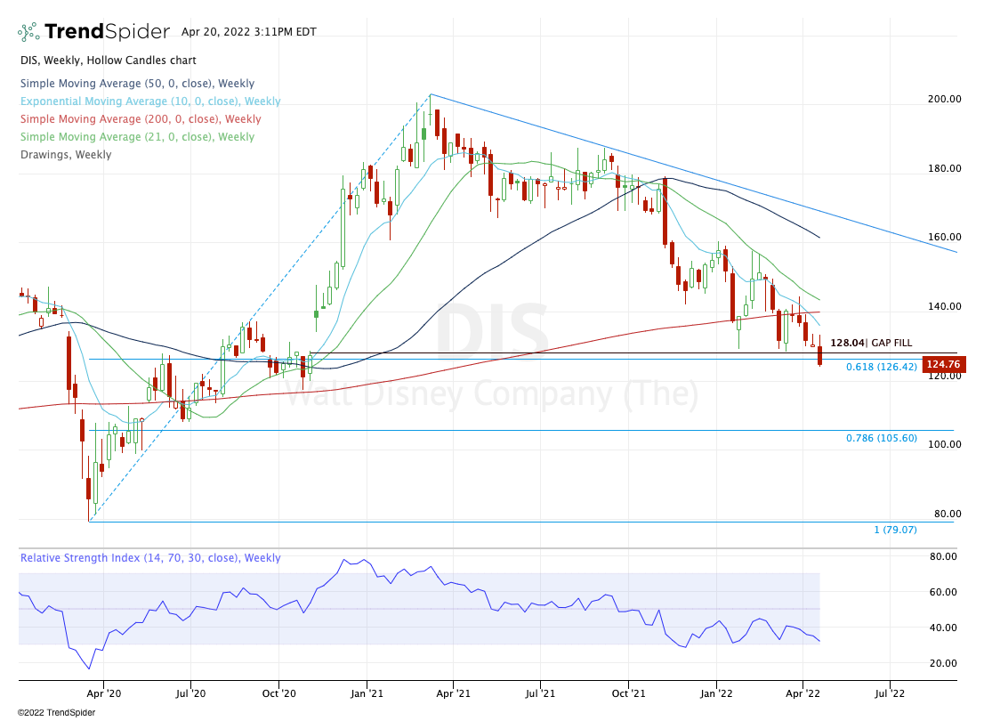Screen dimensions: 984x721
Task: Click the 1 (79.07) Fibonacci label
Action: (896, 530)
